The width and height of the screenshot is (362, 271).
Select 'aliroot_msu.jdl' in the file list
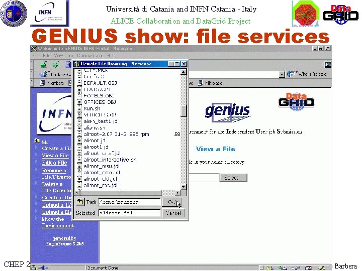[102, 166]
